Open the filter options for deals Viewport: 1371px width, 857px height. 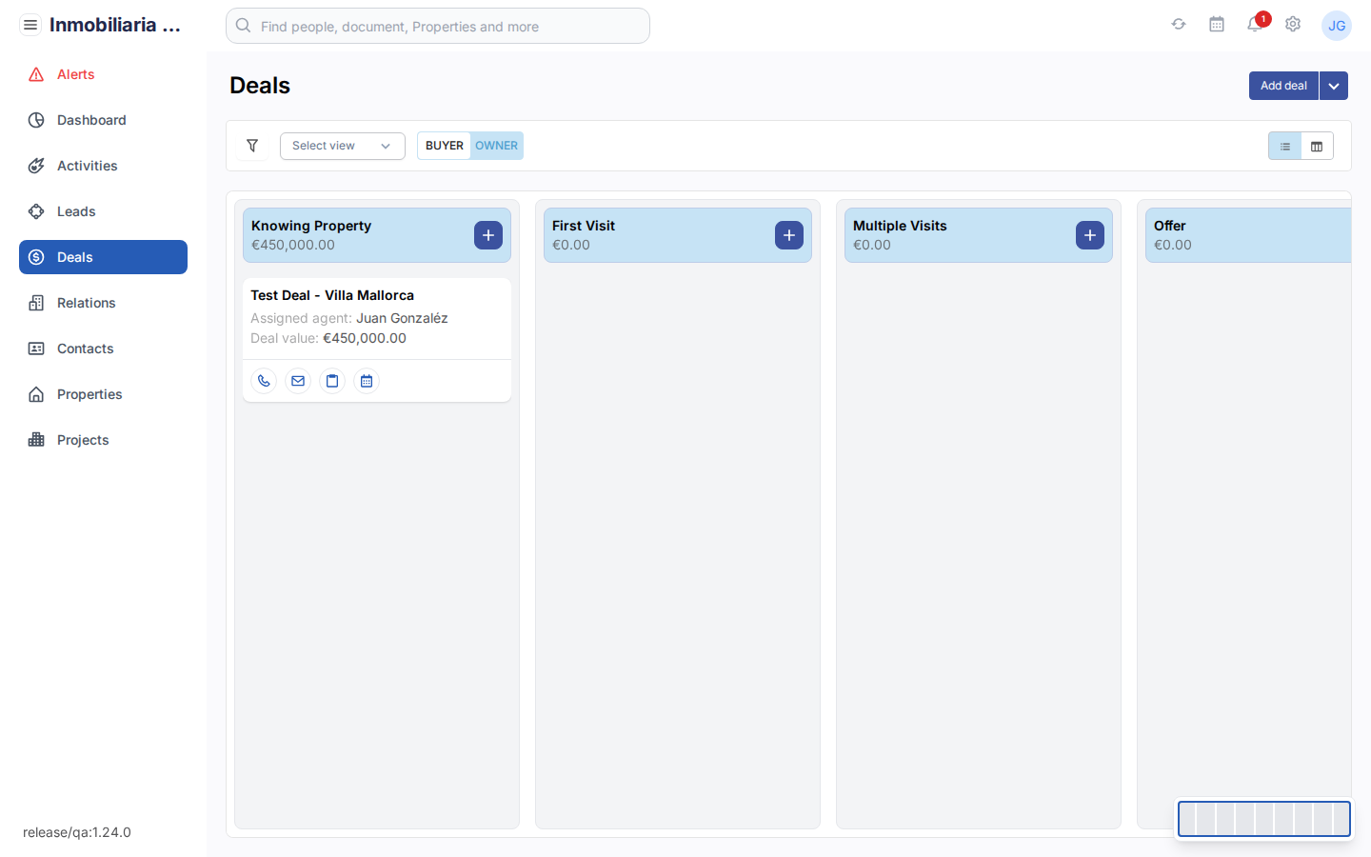(x=252, y=146)
